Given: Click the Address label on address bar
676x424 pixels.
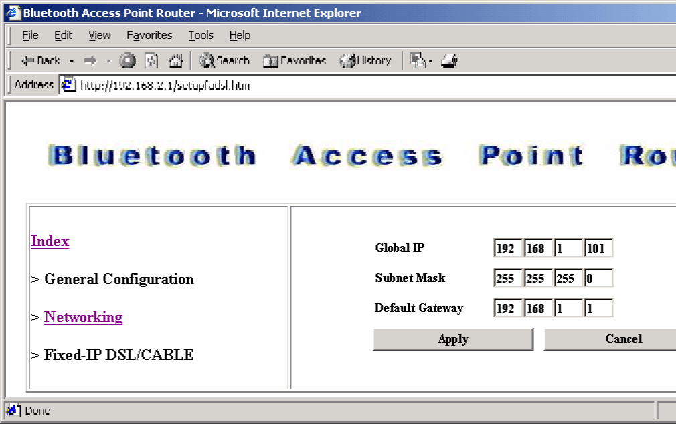Looking at the screenshot, I should pos(33,85).
